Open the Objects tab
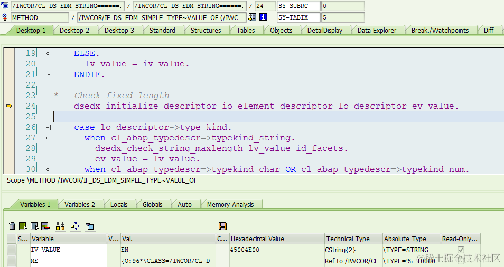The width and height of the screenshot is (504, 267). (281, 31)
